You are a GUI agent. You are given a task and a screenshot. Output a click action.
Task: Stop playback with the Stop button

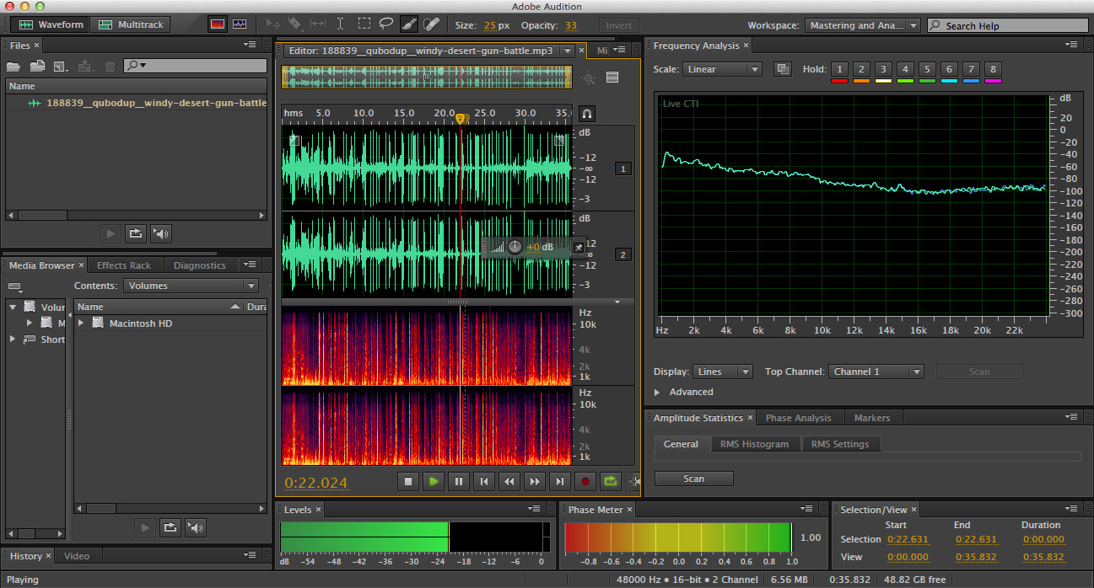[x=408, y=481]
